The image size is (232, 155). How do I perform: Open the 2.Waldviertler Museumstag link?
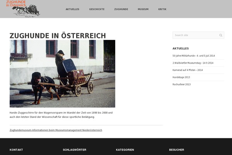coord(193,63)
